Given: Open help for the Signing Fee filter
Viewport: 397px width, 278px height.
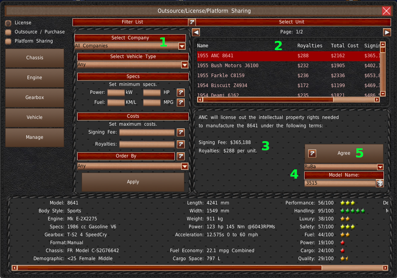Looking at the screenshot, I should pos(181,132).
